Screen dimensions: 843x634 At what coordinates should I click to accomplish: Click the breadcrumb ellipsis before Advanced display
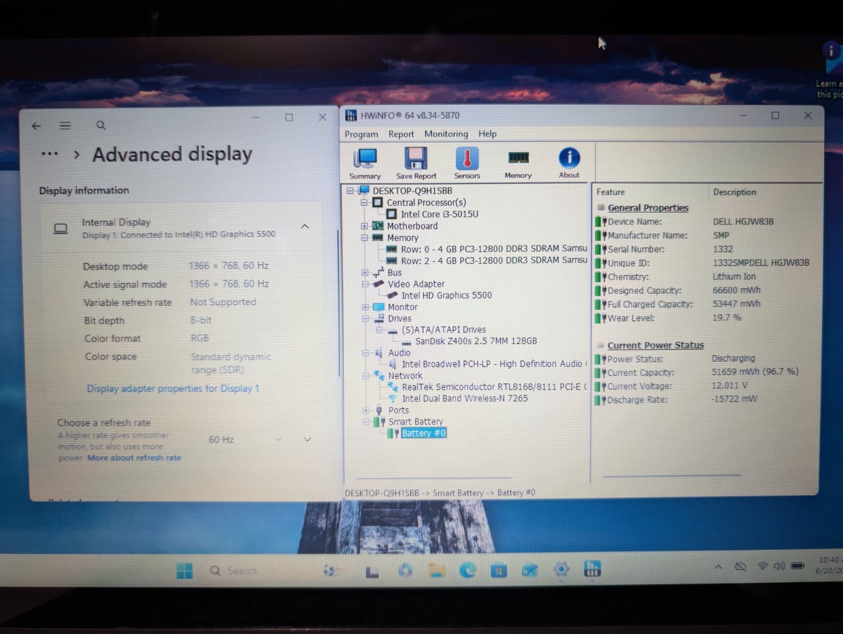50,154
